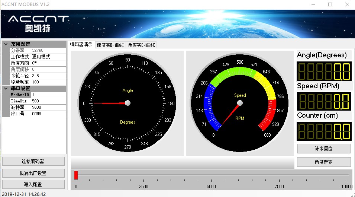Collapse the 常用配置 section
355x197 pixels.
(5, 44)
